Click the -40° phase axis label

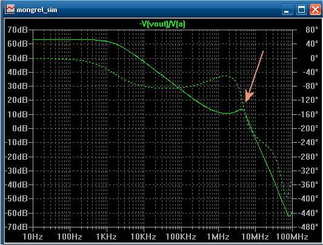(x=310, y=72)
